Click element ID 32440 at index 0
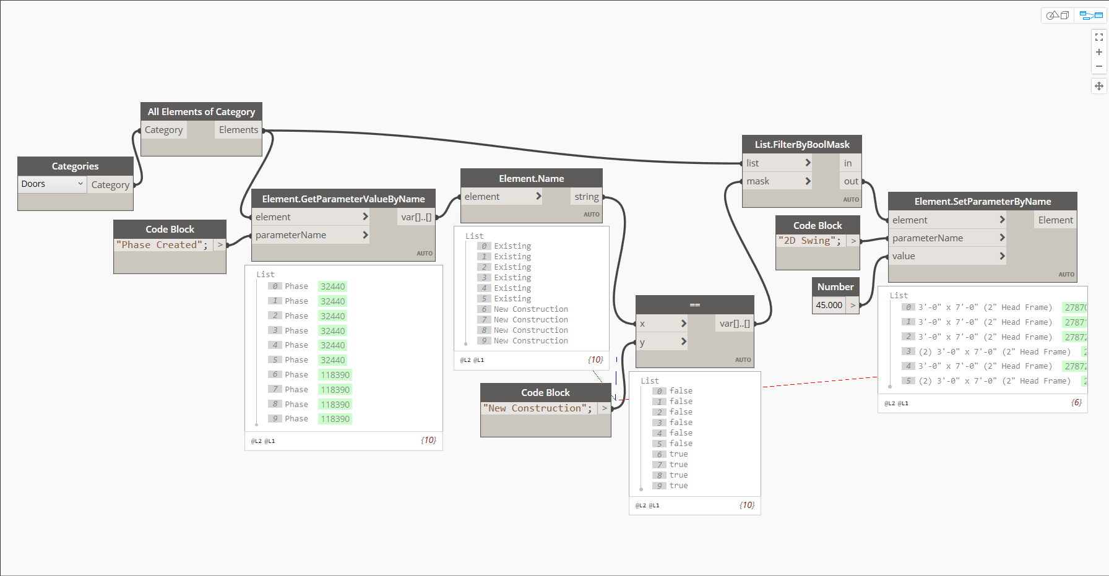The height and width of the screenshot is (576, 1109). (332, 286)
